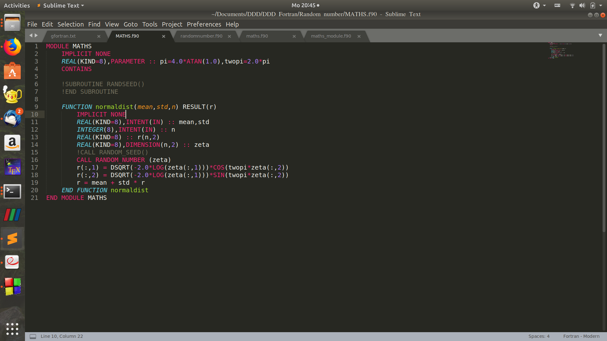Image resolution: width=607 pixels, height=341 pixels.
Task: Open the Selection menu
Action: click(x=71, y=24)
